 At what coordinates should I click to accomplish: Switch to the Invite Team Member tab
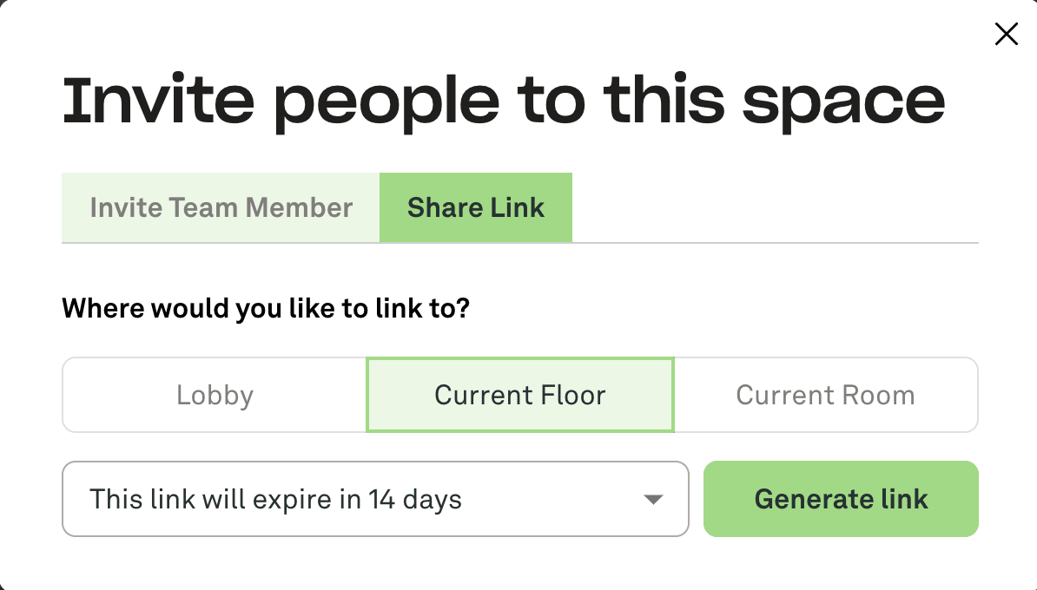[221, 208]
